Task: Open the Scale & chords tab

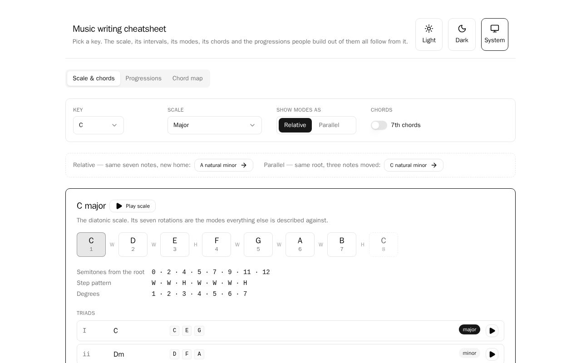Action: (94, 78)
